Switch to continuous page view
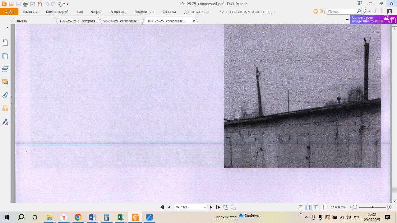This screenshot has height=223, width=397. tap(308, 207)
